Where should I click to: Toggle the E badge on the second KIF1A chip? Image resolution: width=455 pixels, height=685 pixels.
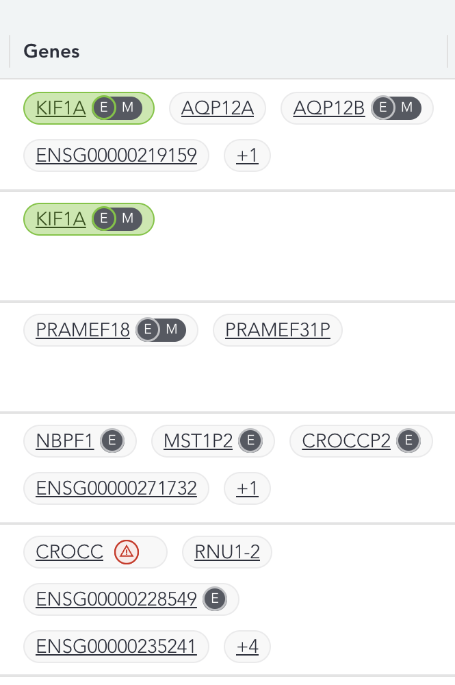104,219
